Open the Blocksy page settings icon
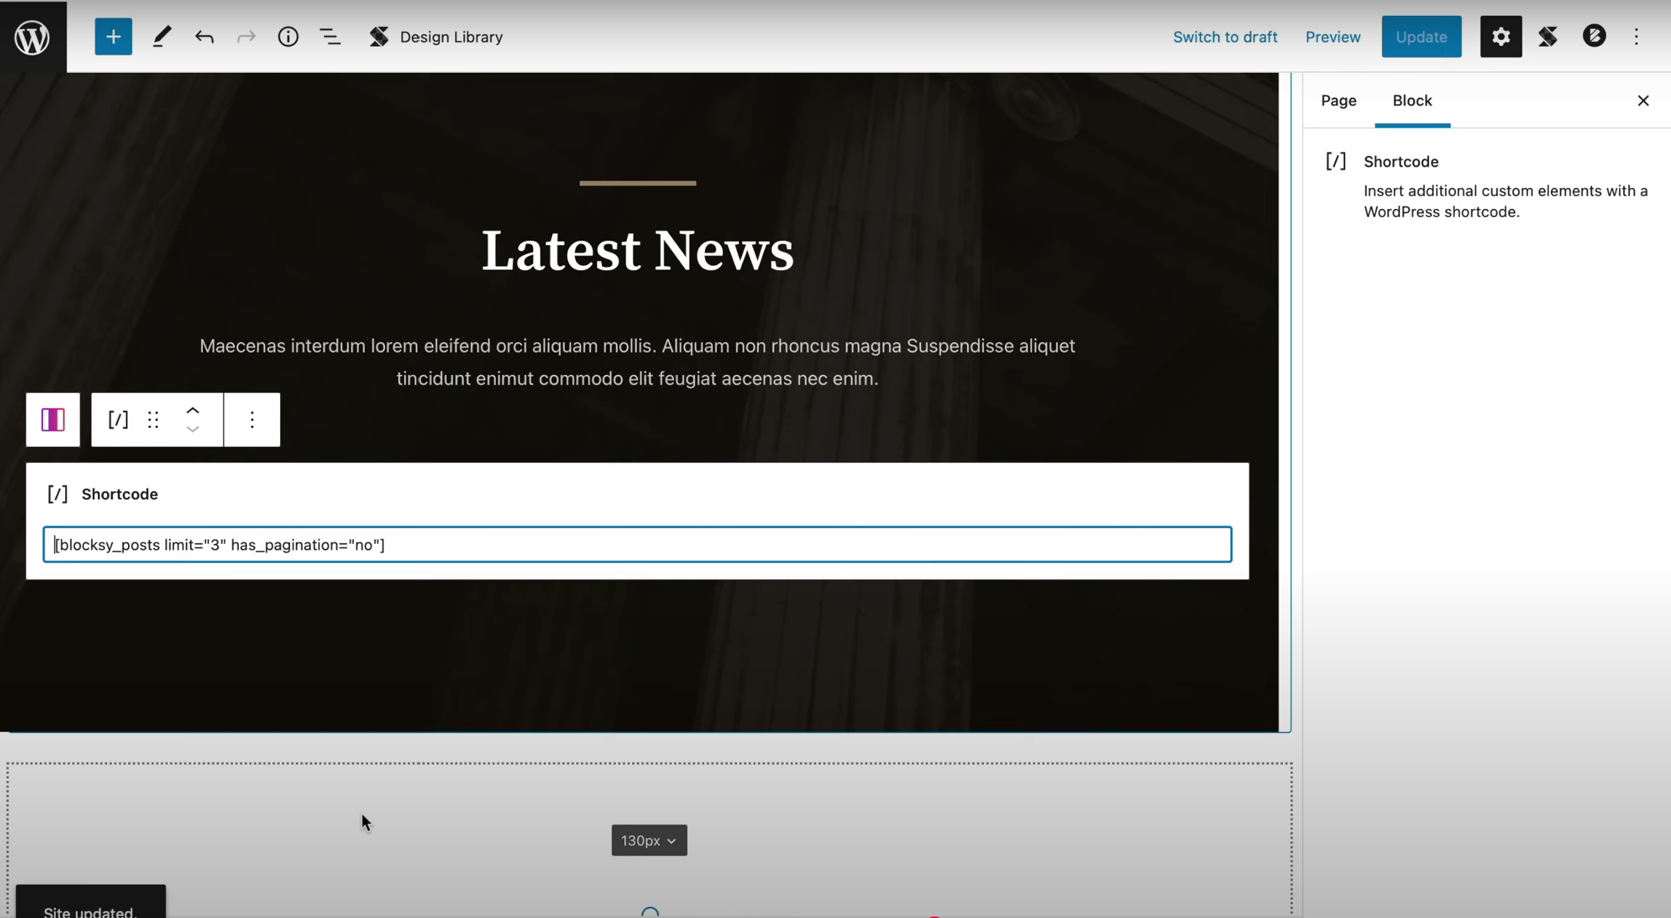Screen dimensions: 1671x918 pos(1594,36)
